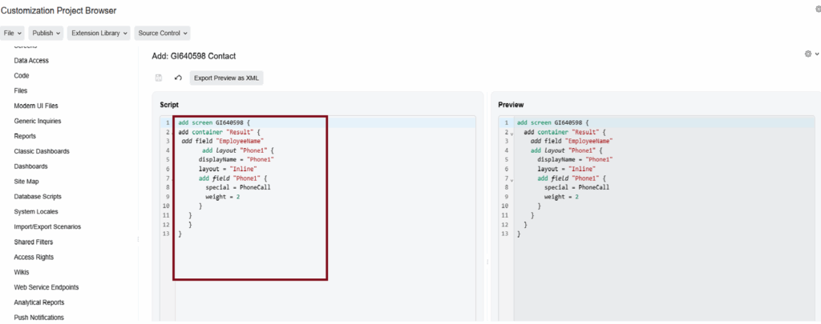This screenshot has height=324, width=821.
Task: Collapse the line 7 fold arrow in Preview
Action: point(512,180)
